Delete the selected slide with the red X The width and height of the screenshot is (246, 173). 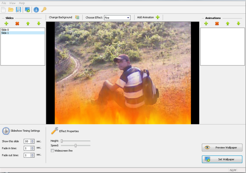coord(17,24)
